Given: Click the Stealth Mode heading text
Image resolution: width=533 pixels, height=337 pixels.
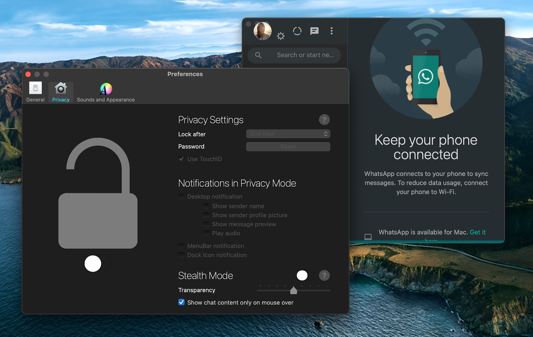Looking at the screenshot, I should pyautogui.click(x=206, y=275).
